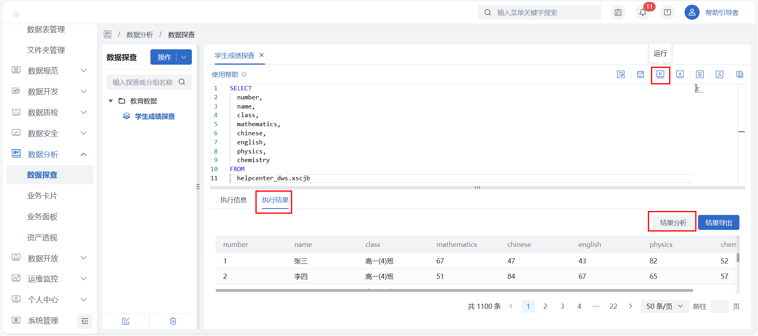Click the vertical scrollbar of results table
758x336 pixels.
click(738, 258)
